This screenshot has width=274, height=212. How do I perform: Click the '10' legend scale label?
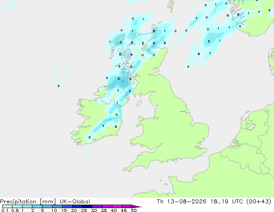pos(54,210)
